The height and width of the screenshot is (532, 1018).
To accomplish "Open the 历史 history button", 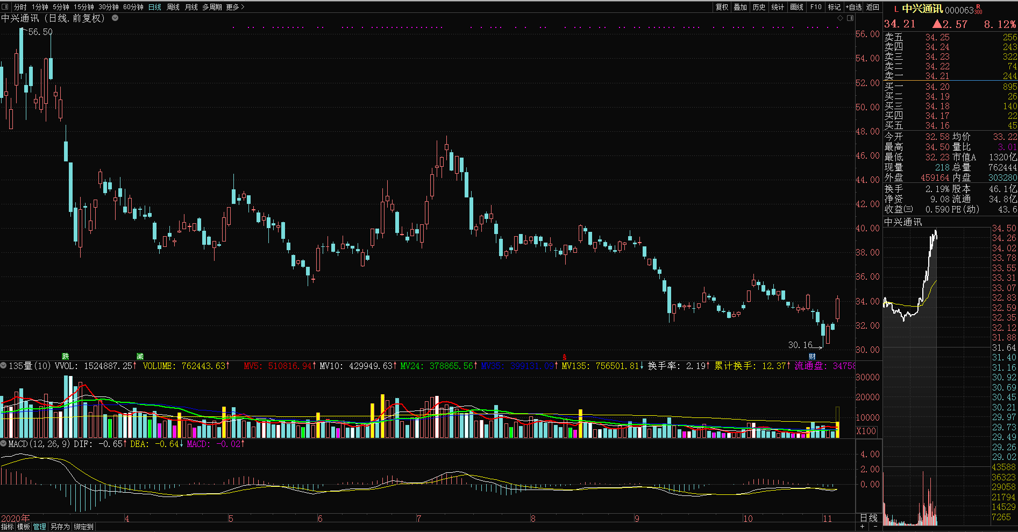I will (759, 7).
